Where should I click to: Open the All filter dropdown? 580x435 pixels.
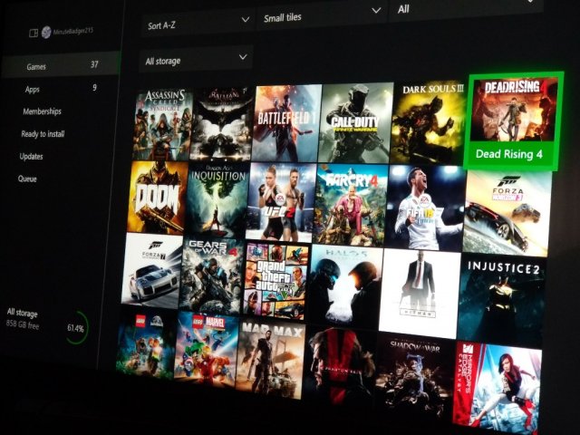pos(466,8)
